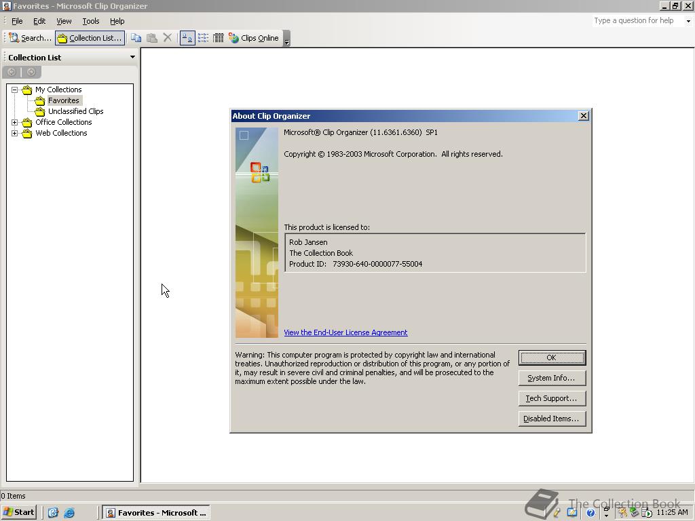Select the Unclassified Clips collection
This screenshot has width=695, height=521.
pos(76,111)
